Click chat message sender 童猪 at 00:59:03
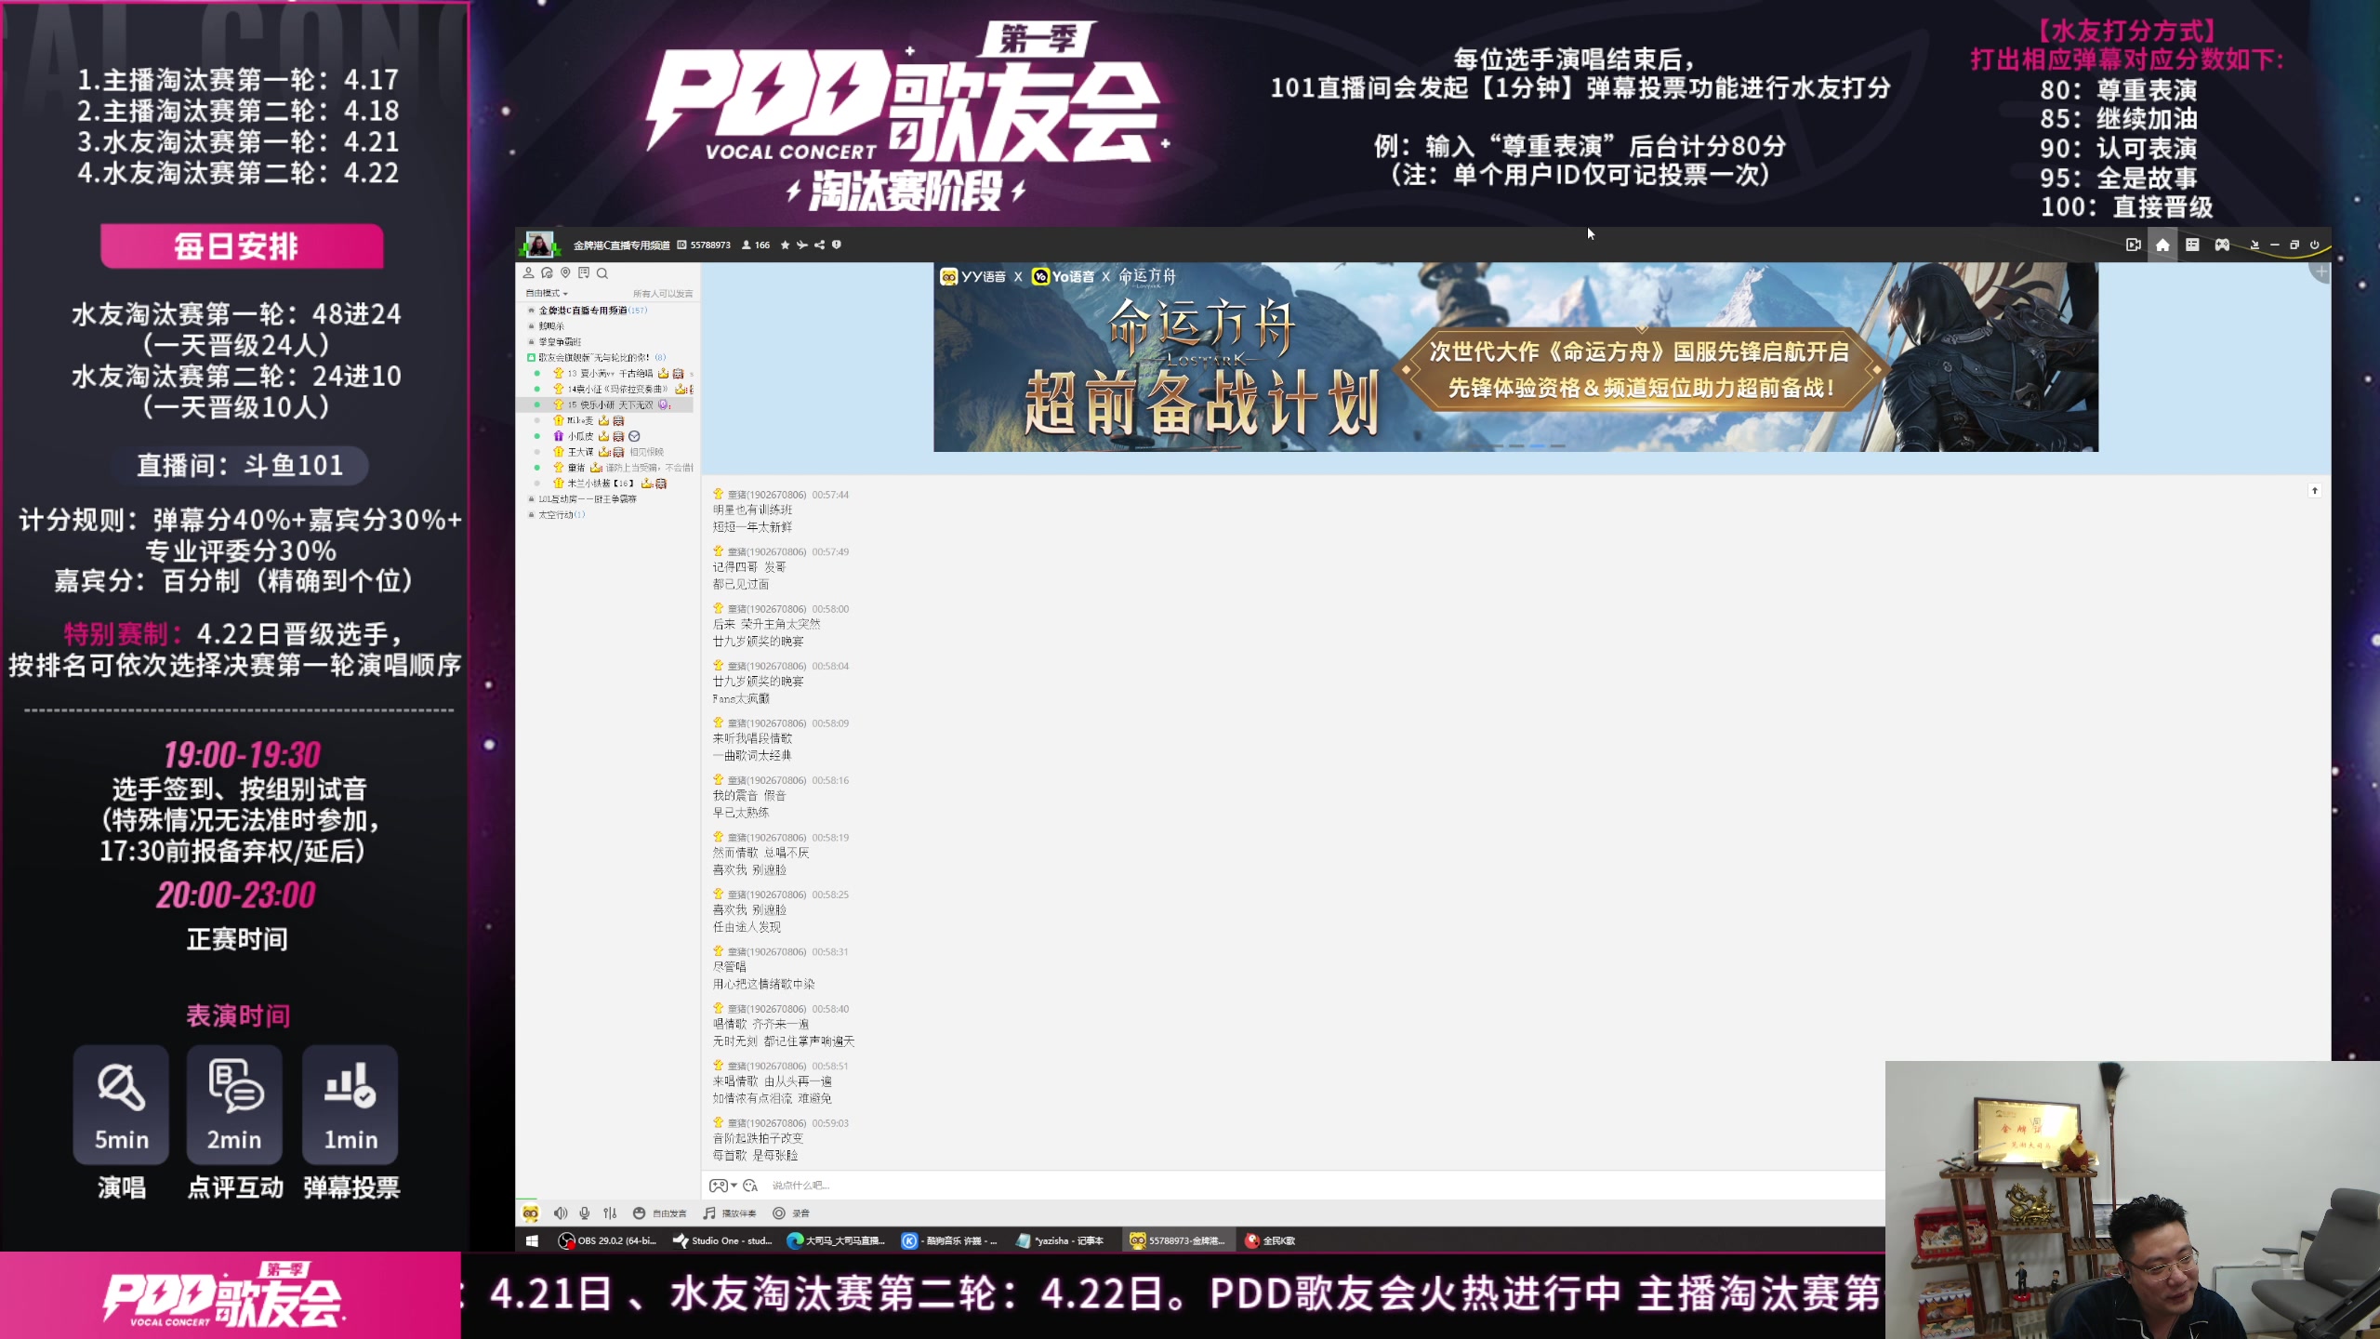Viewport: 2380px width, 1339px height. (x=766, y=1124)
